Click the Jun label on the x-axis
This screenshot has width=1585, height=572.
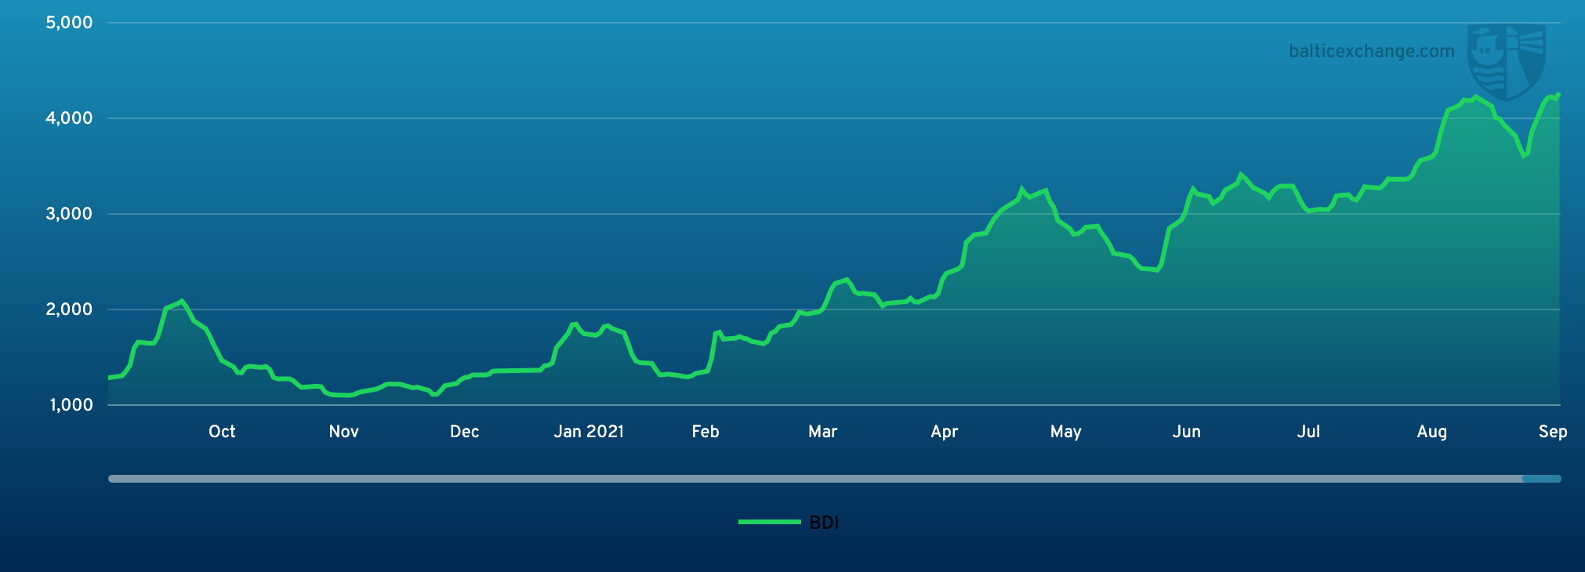pyautogui.click(x=1187, y=432)
